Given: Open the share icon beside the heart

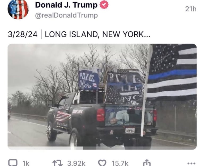Looking at the screenshot, I should 147,163.
